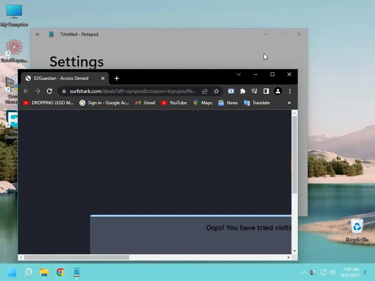Open the Translate bookmark
The image size is (375, 281).
click(x=257, y=103)
